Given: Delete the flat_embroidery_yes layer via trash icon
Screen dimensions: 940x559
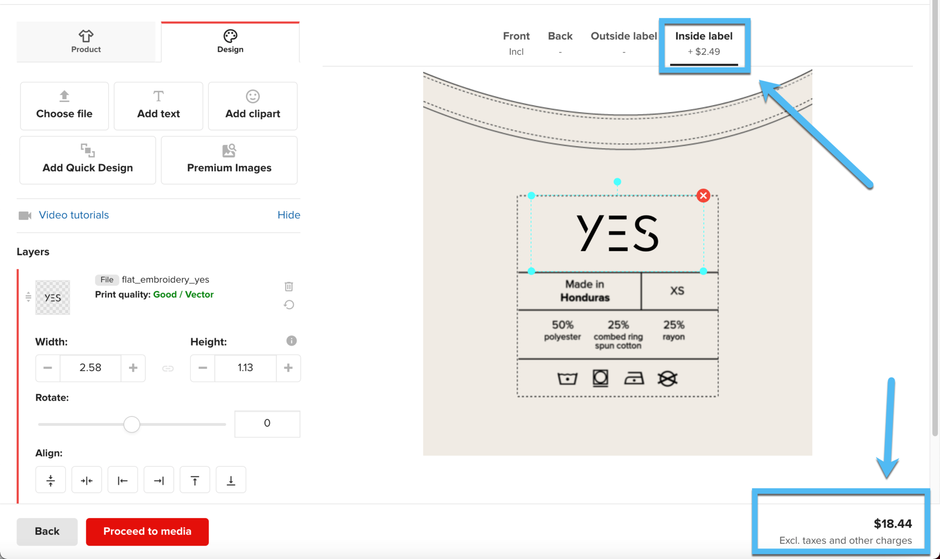Looking at the screenshot, I should point(289,286).
